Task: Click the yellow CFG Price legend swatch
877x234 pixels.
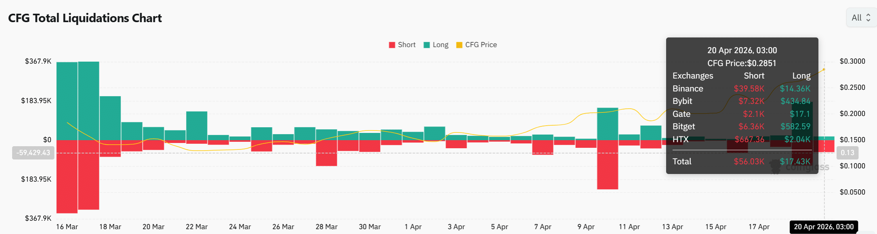Action: (x=459, y=45)
